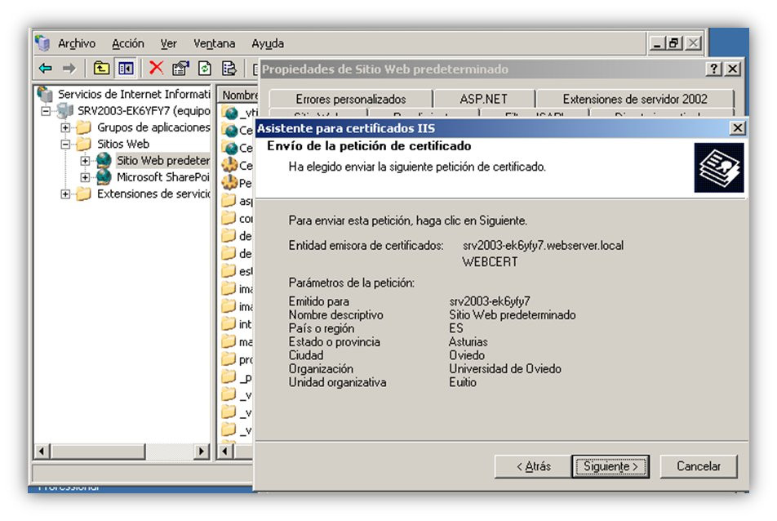Expand the Sitio Web predeterminado node
The height and width of the screenshot is (521, 777).
point(85,161)
